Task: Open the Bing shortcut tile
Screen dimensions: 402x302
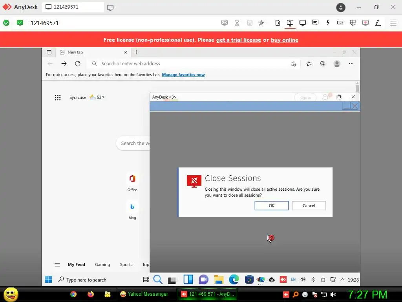Action: click(132, 211)
